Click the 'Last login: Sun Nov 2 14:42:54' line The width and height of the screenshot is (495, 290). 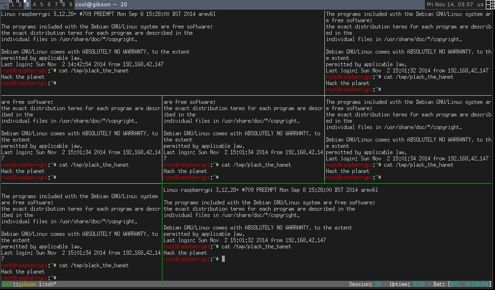[82, 64]
